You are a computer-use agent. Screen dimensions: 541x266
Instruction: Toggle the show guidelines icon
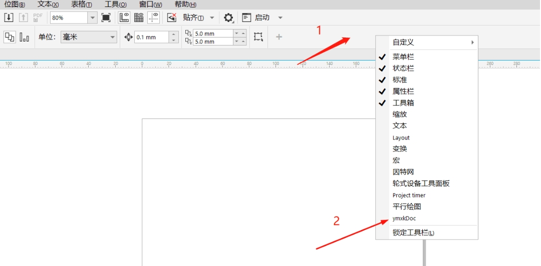pos(154,18)
